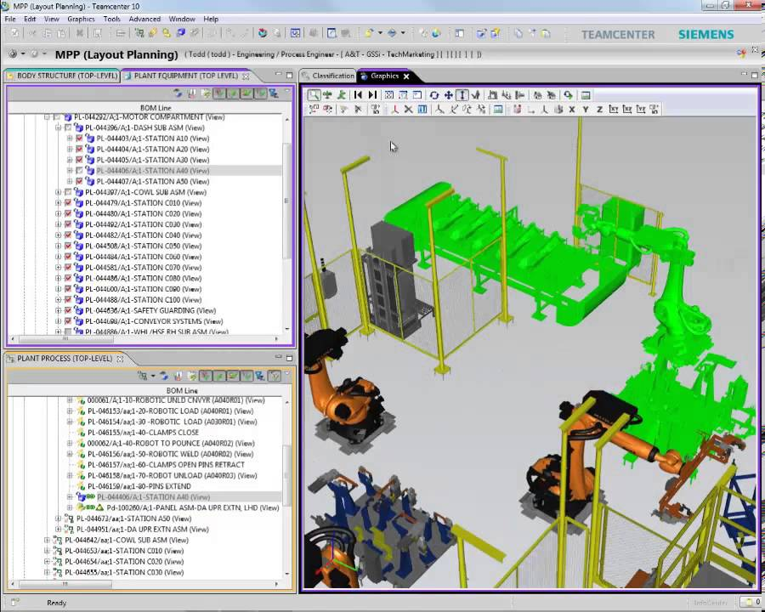Switch to the Classification tab
This screenshot has width=765, height=612.
[x=328, y=76]
